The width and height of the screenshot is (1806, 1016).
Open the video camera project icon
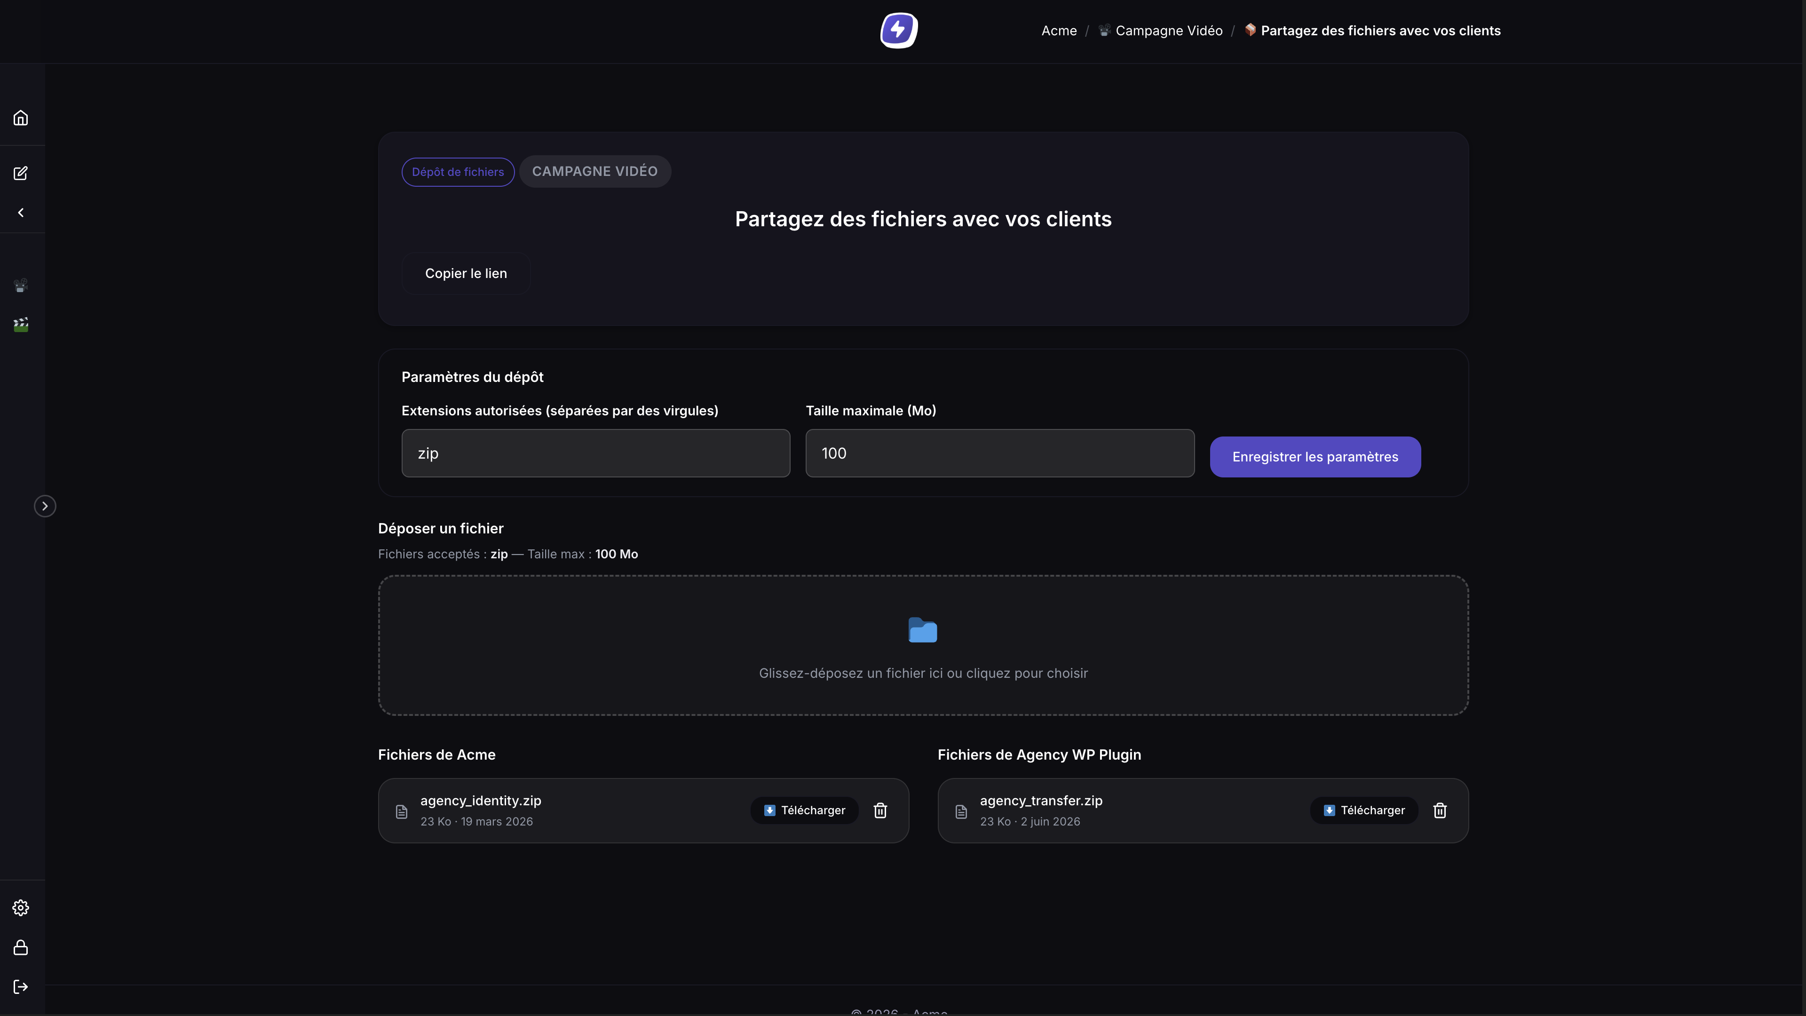(x=21, y=286)
